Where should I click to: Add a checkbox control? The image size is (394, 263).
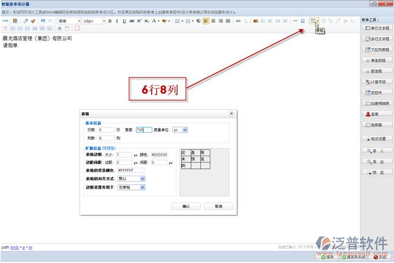pos(377,71)
